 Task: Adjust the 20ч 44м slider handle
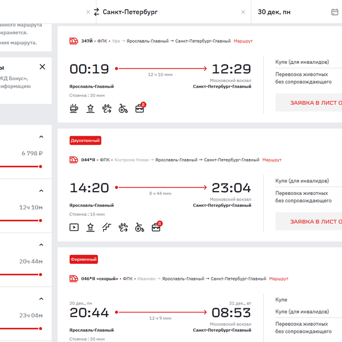(x=40, y=275)
